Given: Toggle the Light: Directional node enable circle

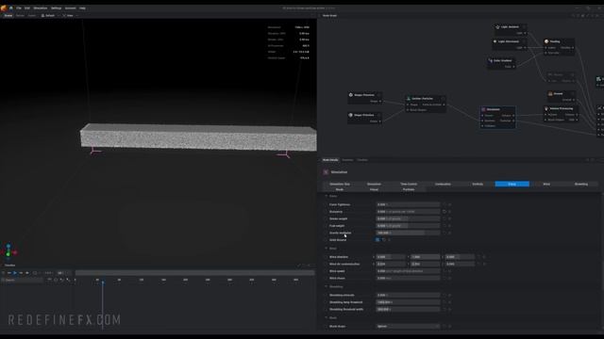Looking at the screenshot, I should 524,41.
